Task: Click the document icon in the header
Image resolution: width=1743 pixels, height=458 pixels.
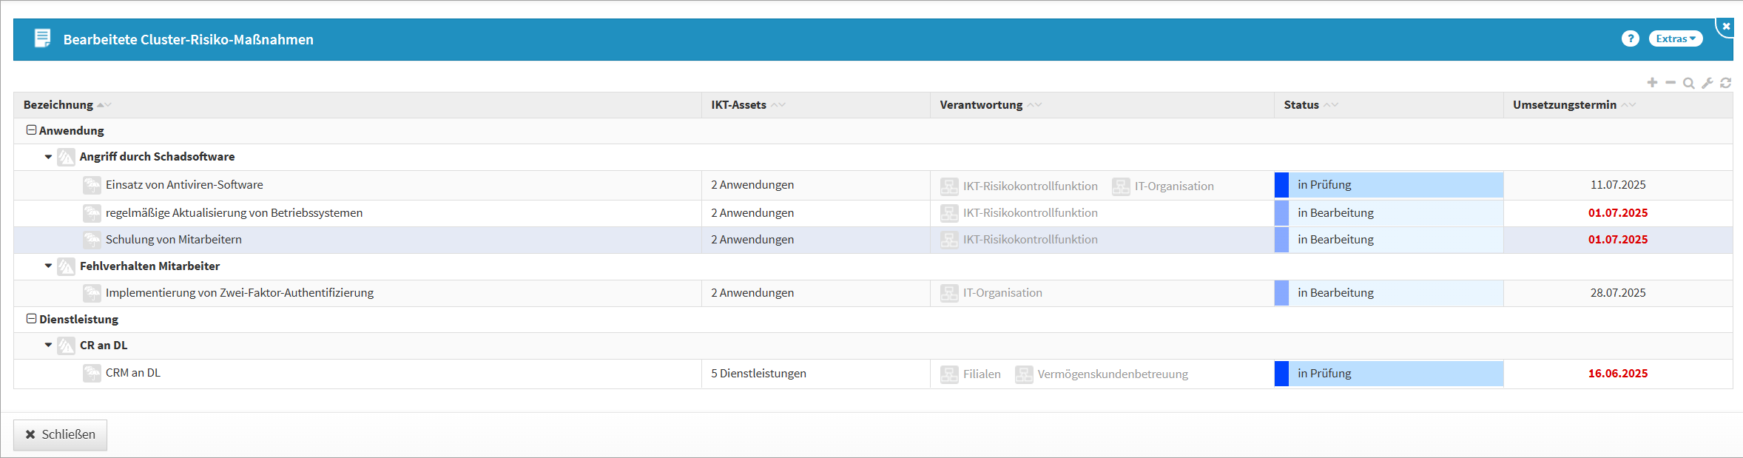Action: tap(43, 38)
